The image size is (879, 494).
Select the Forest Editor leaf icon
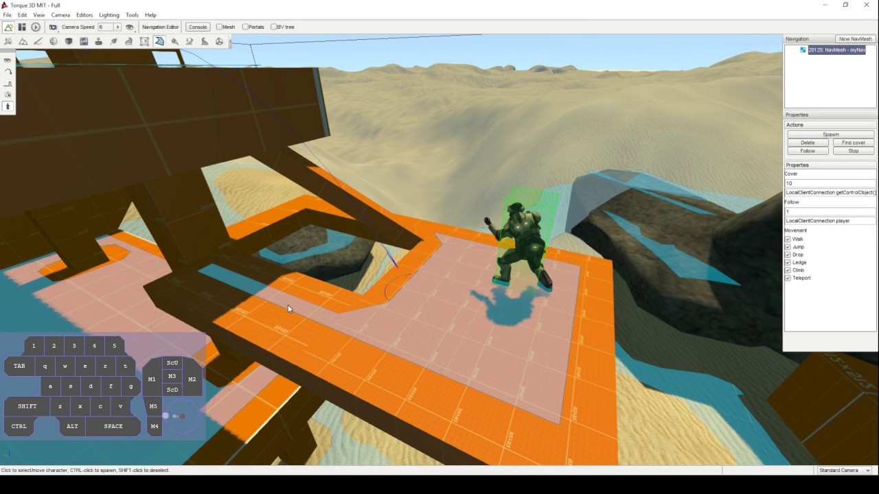(114, 41)
